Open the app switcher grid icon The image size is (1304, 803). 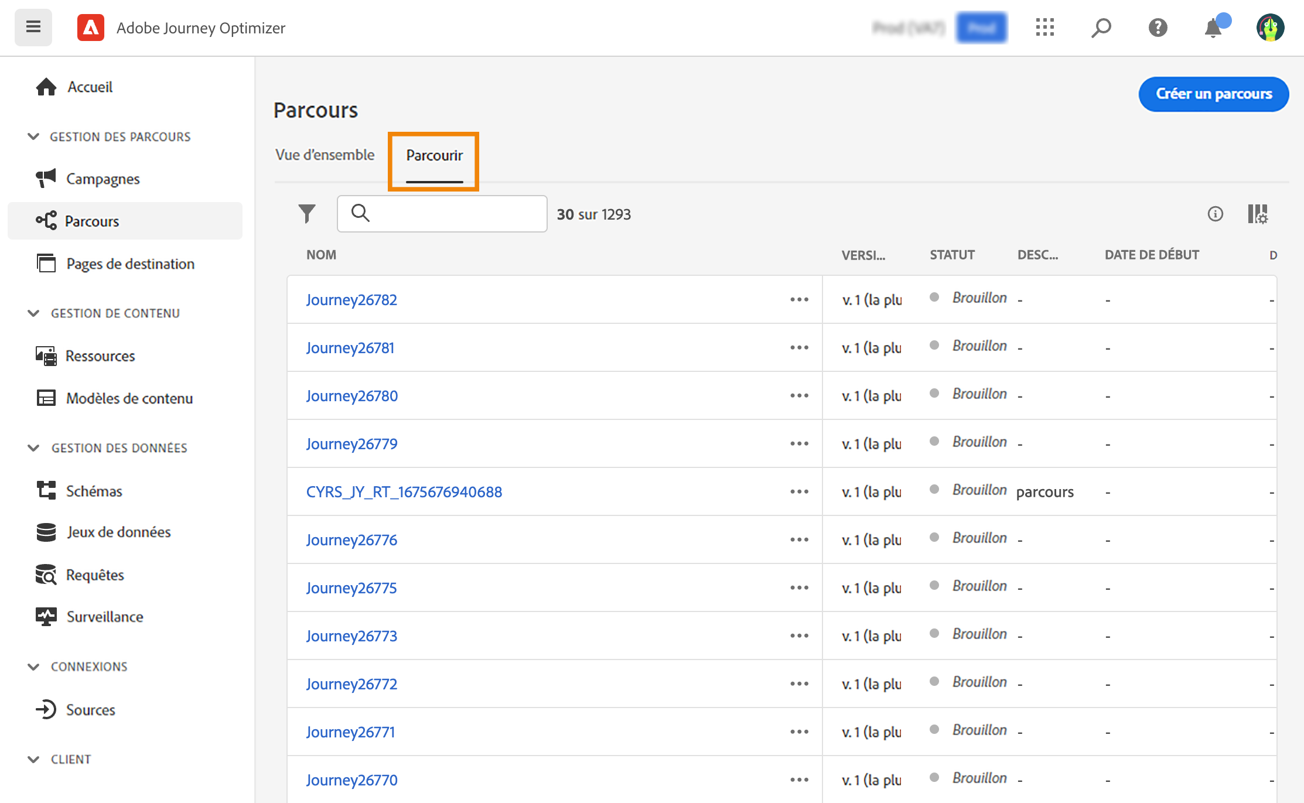point(1044,28)
